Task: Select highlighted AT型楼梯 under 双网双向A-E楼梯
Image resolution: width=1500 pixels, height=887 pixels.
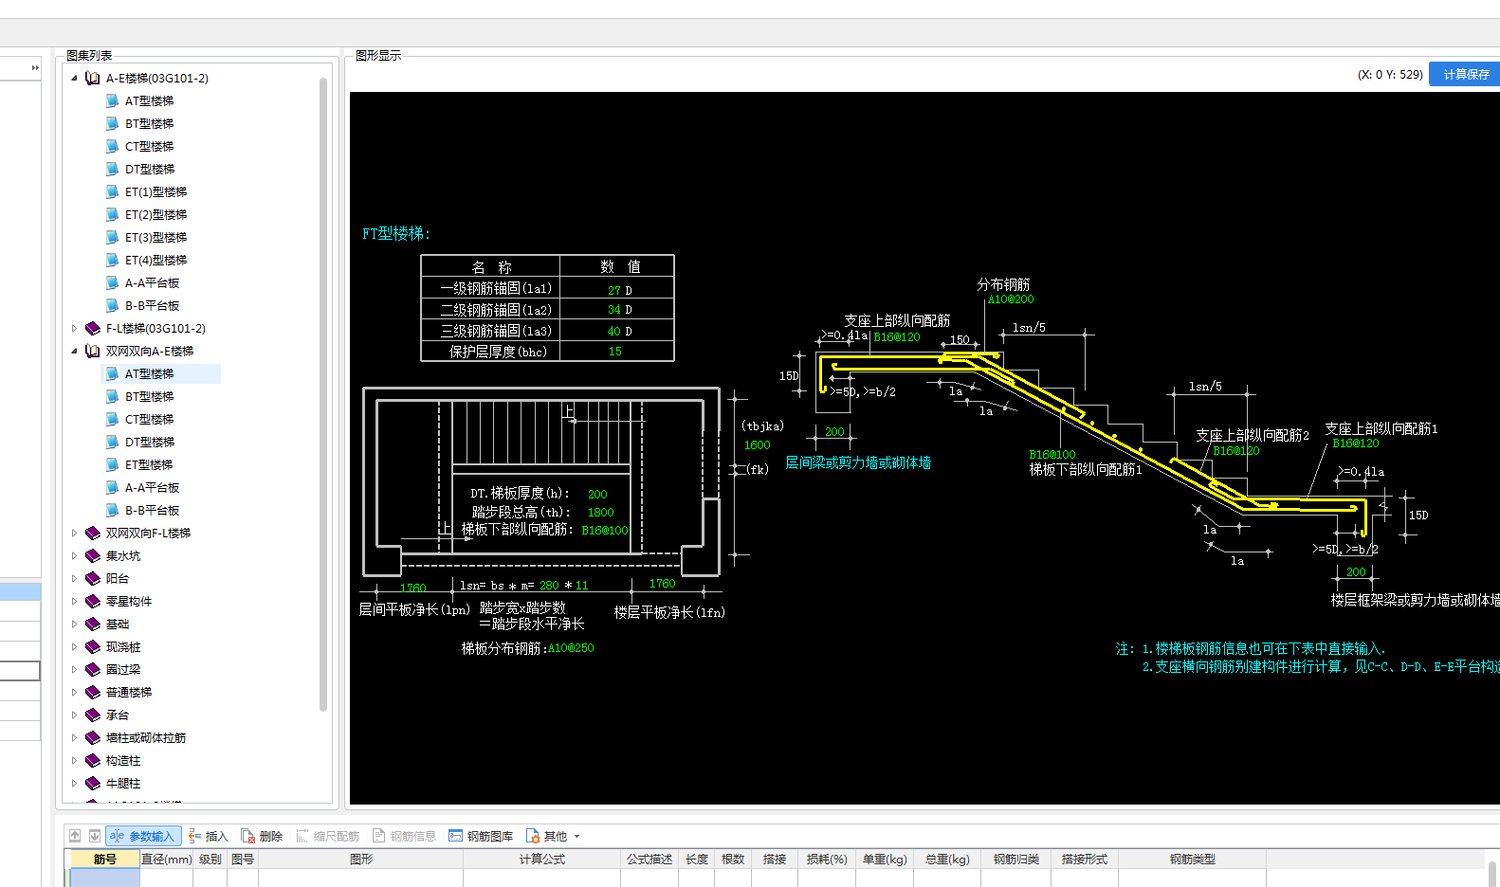Action: [x=149, y=374]
